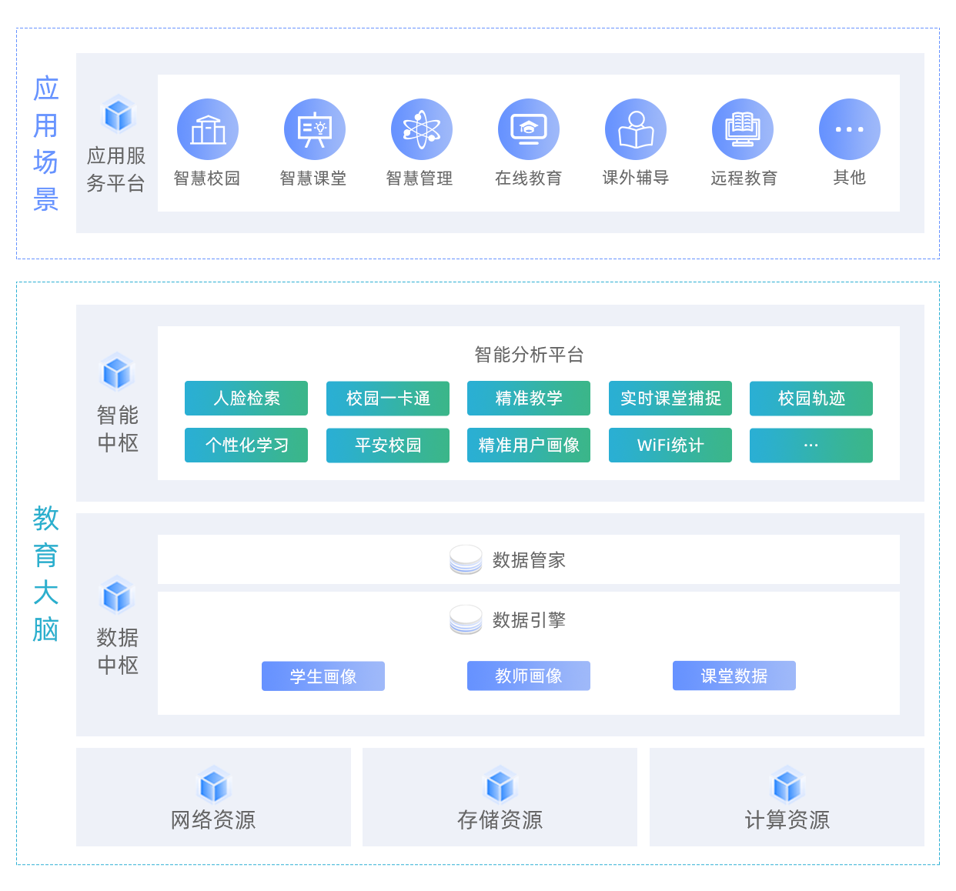Click the green ellipsis more button
Image resolution: width=956 pixels, height=891 pixels.
coord(811,445)
